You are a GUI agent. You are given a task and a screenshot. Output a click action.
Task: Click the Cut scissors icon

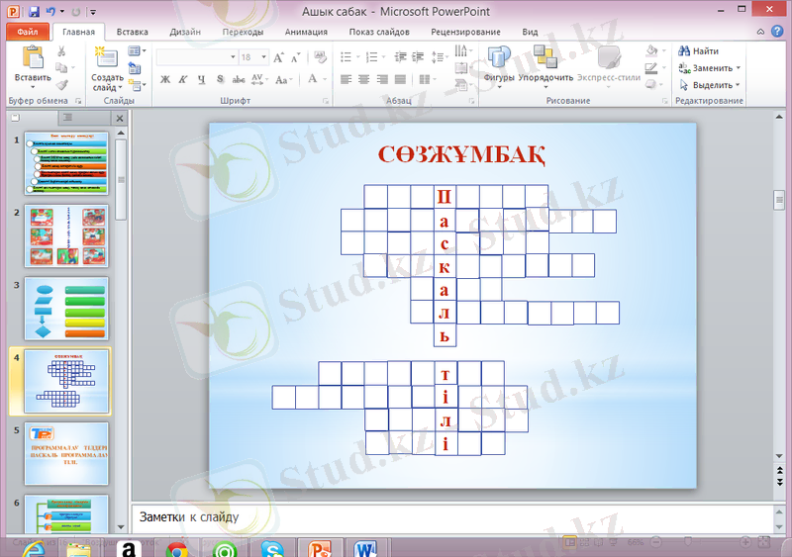(x=61, y=51)
